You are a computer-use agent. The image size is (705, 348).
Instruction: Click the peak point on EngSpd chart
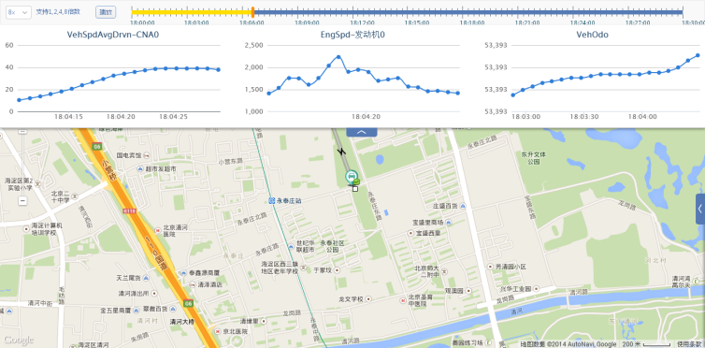click(338, 57)
